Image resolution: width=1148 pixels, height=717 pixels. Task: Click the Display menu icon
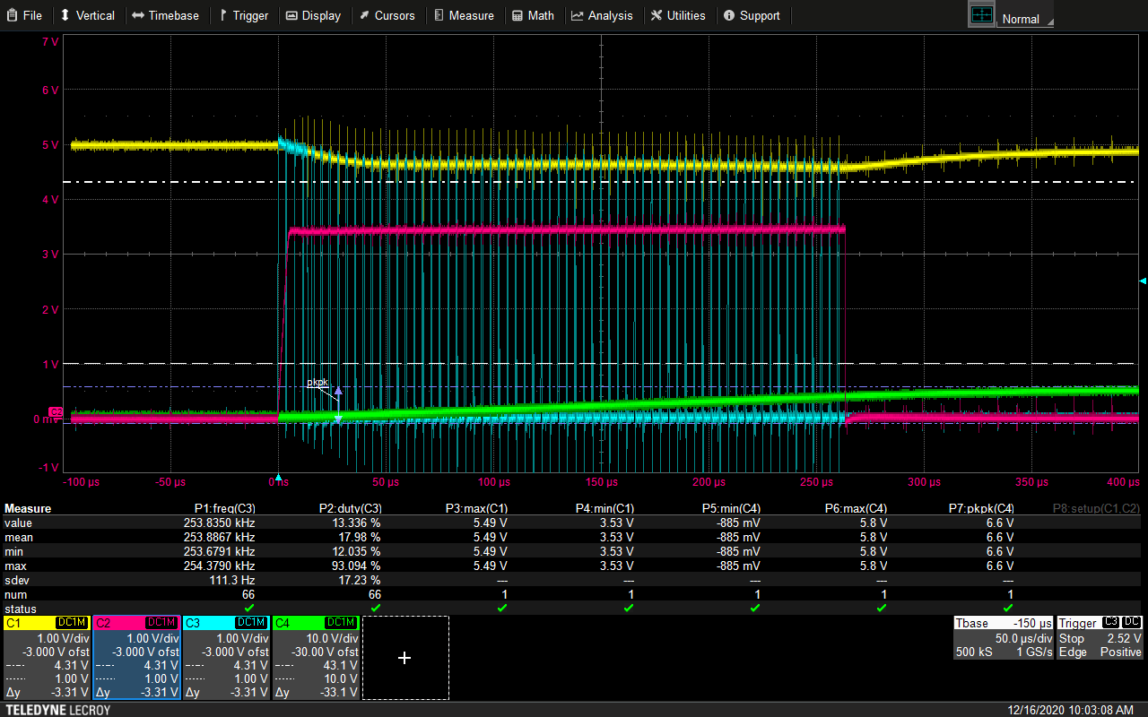pos(291,15)
